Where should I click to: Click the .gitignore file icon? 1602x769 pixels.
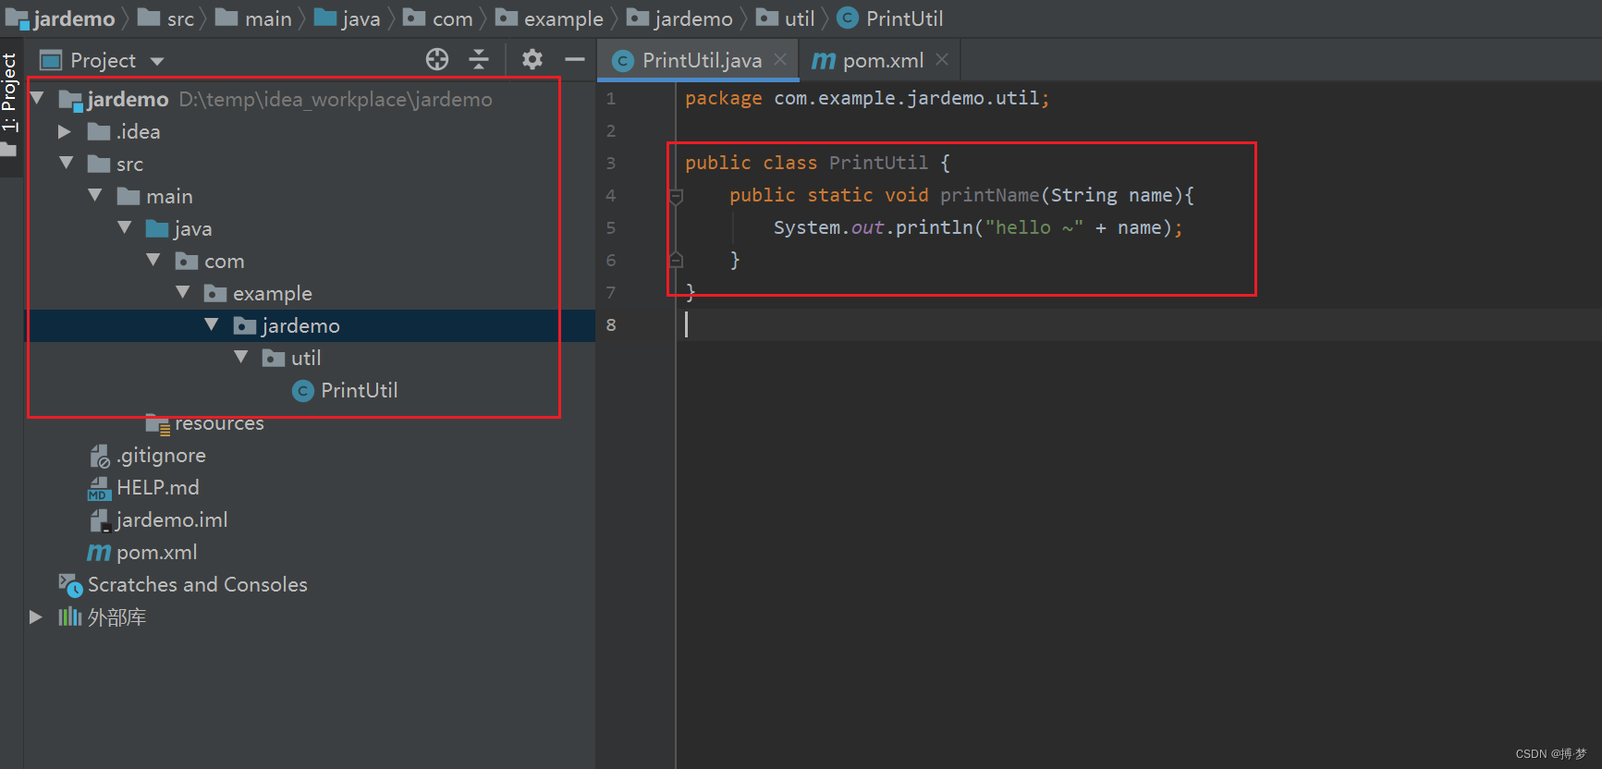pos(99,456)
